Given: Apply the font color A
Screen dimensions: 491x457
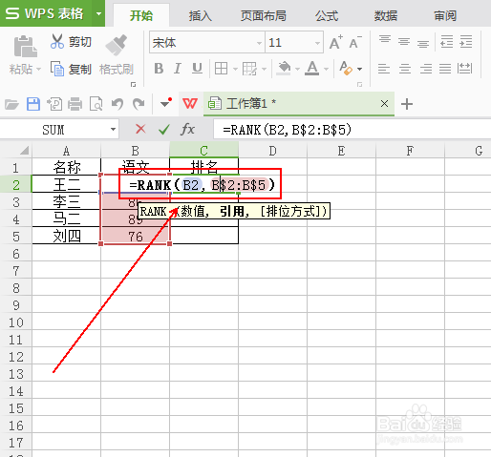Looking at the screenshot, I should (x=312, y=69).
